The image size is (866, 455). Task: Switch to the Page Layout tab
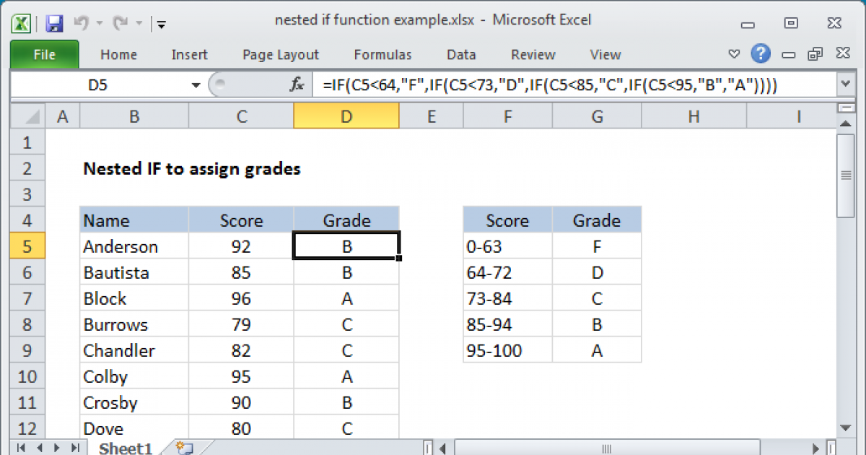coord(280,55)
